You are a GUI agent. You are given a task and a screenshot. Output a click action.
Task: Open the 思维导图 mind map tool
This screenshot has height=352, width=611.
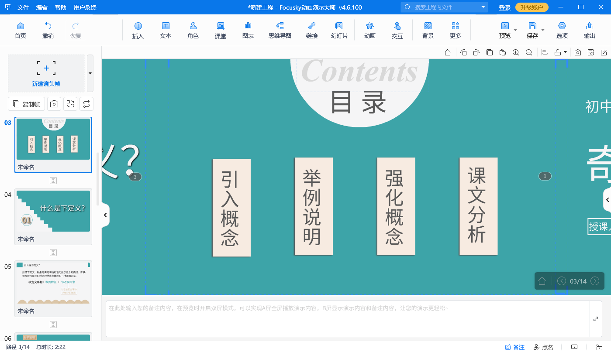280,31
